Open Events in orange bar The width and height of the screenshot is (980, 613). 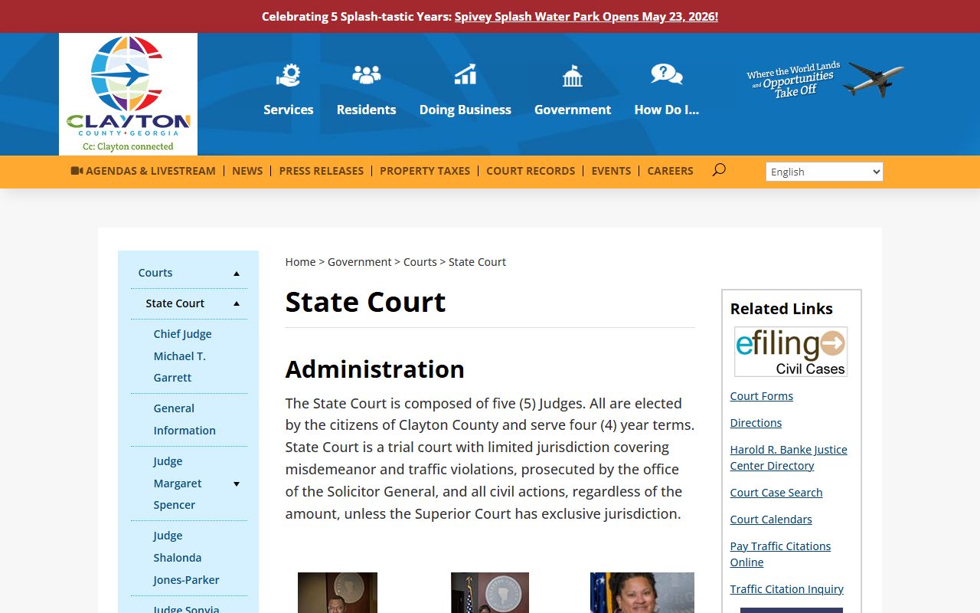click(x=611, y=171)
